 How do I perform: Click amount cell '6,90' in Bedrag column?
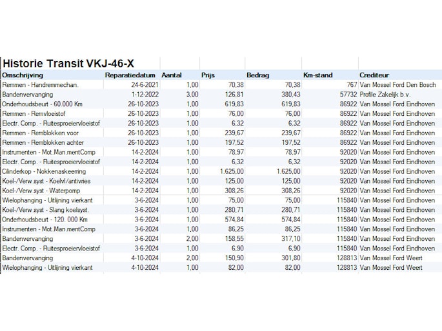click(295, 249)
